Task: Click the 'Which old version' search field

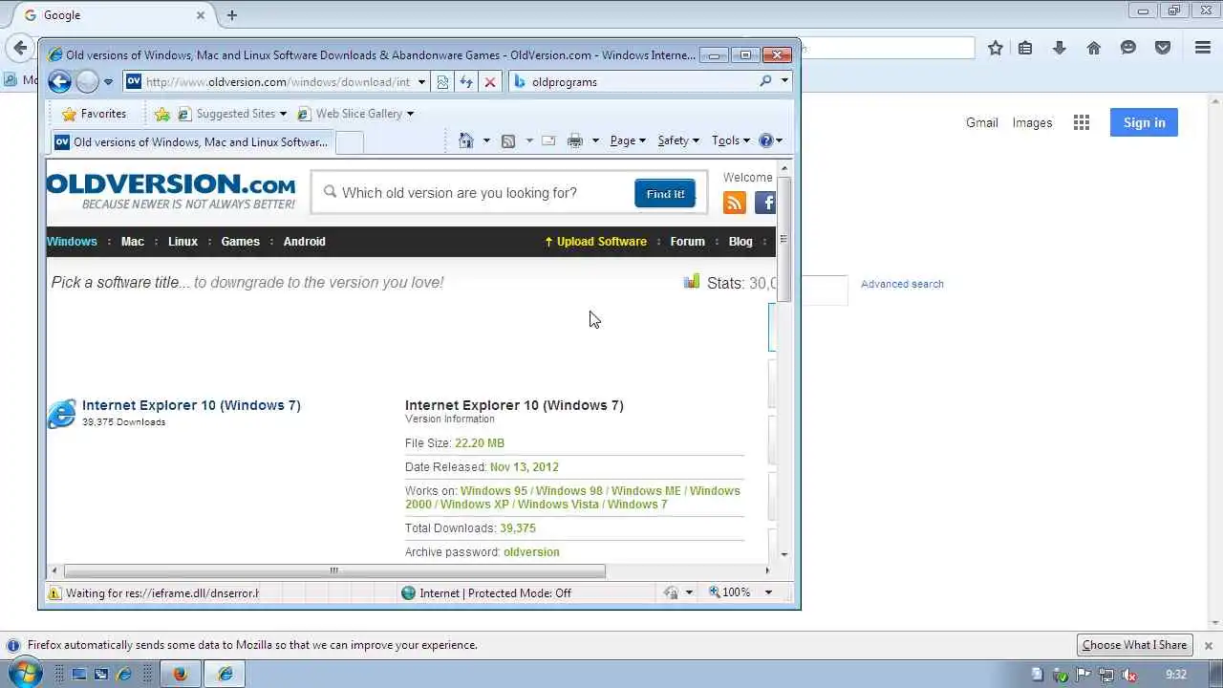Action: 475,193
